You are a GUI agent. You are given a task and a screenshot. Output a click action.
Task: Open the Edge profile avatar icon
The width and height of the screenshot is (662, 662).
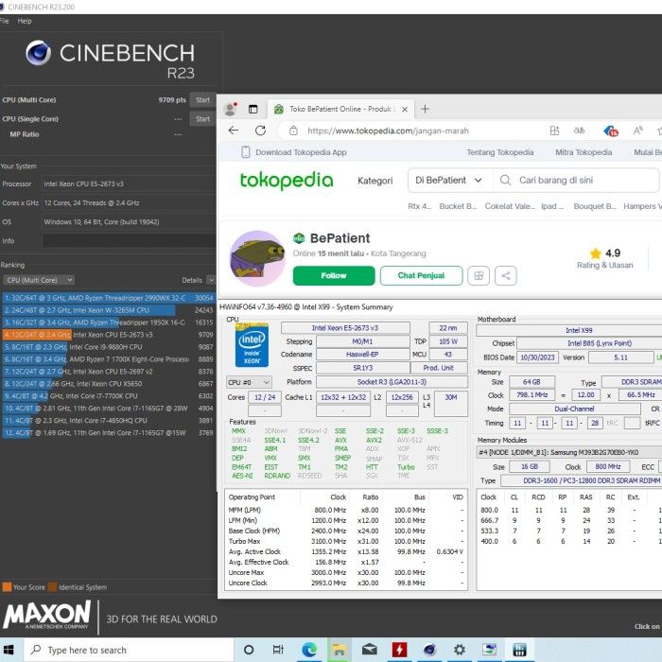coord(231,109)
